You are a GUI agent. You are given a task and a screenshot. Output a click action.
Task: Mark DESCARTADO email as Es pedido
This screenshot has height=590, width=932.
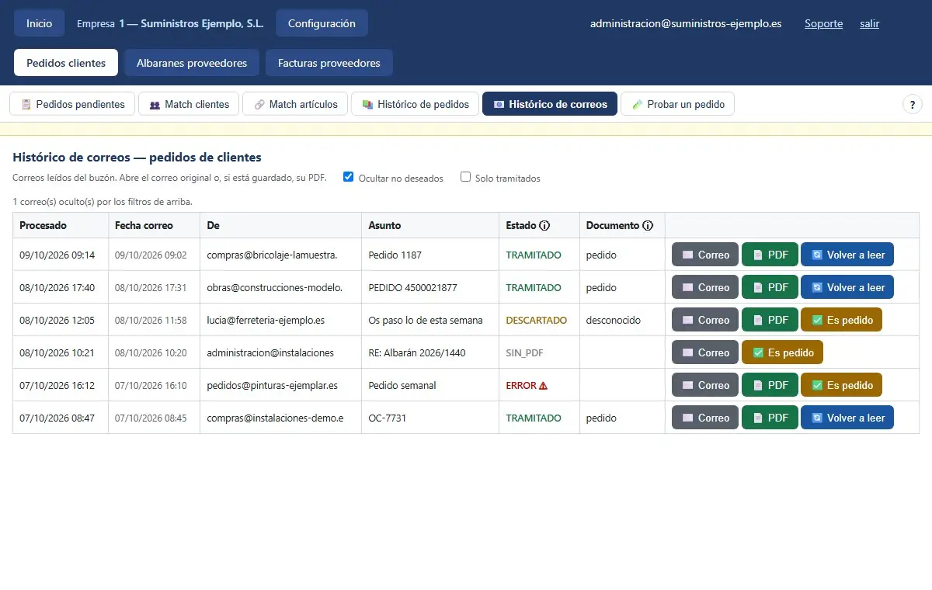[x=842, y=320]
